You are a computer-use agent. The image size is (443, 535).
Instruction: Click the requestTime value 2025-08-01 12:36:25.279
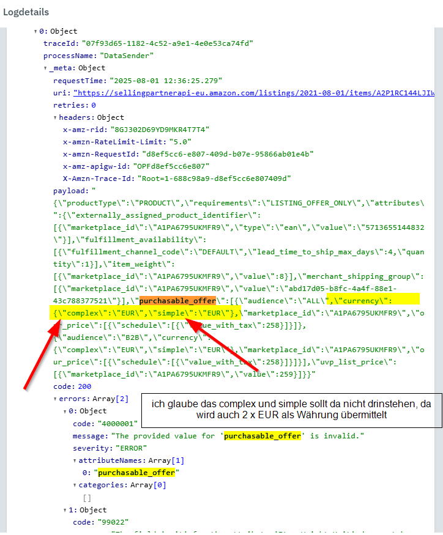pyautogui.click(x=165, y=81)
